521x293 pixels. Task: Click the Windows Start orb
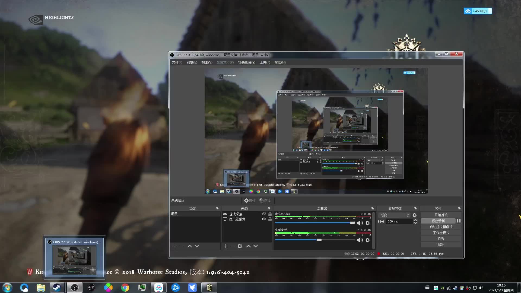[7, 288]
